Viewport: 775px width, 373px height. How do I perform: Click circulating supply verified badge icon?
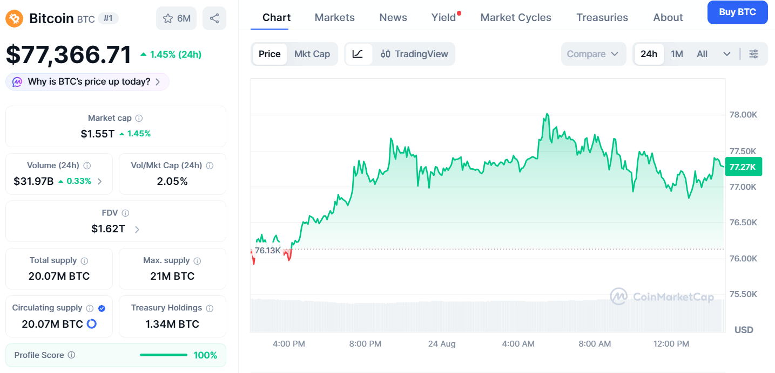[x=102, y=308]
